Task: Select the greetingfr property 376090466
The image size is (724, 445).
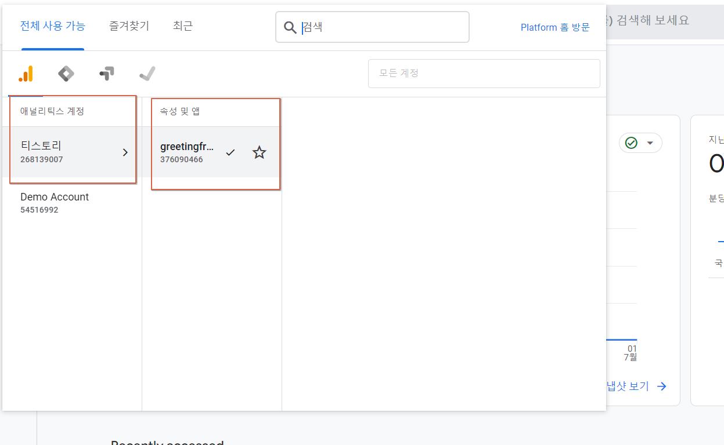Action: 212,152
